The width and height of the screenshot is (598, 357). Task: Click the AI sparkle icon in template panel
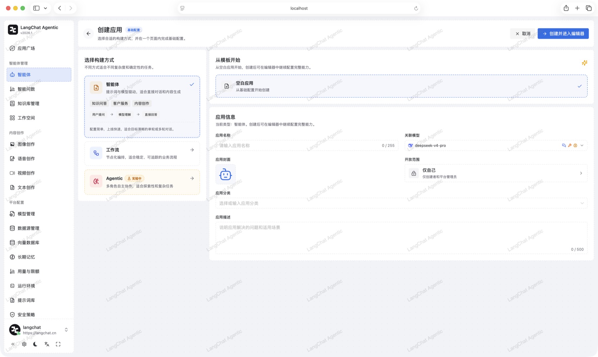click(x=584, y=63)
